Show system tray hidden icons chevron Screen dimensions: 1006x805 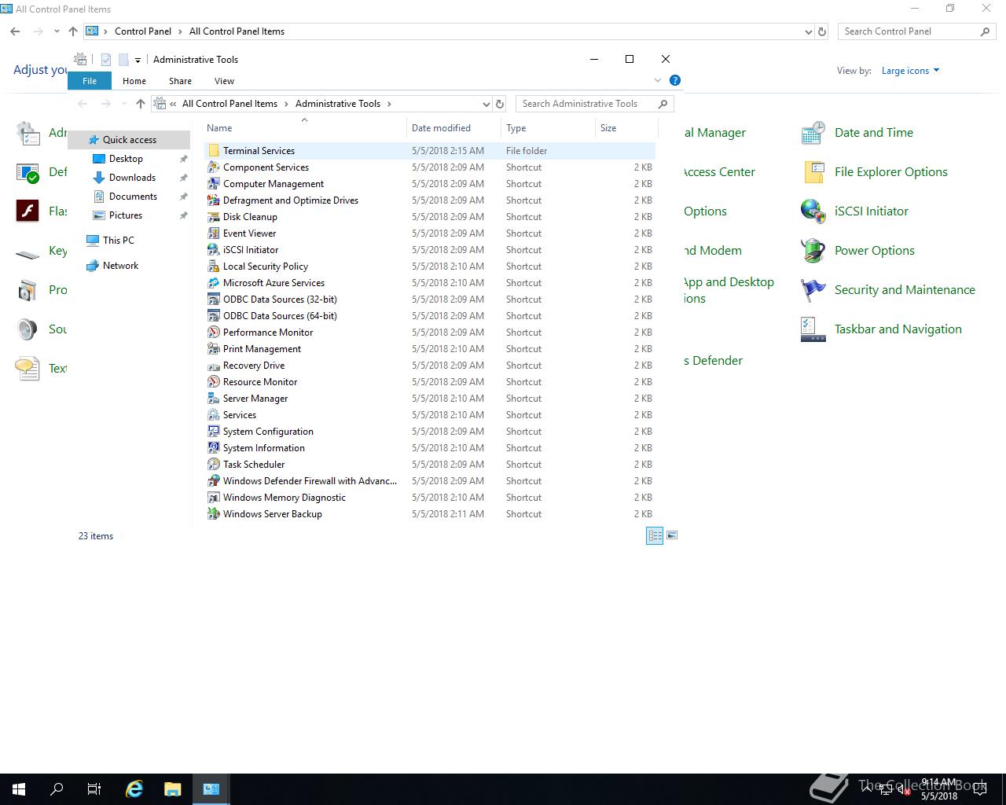[x=866, y=789]
